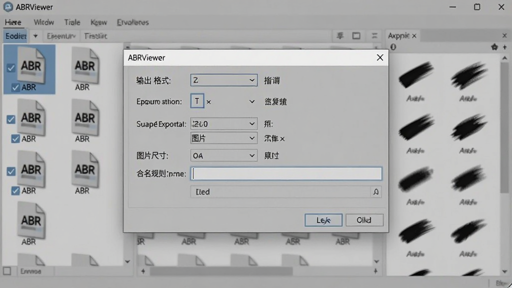
Task: Select the highlighted first ABR file icon
Action: point(31,65)
